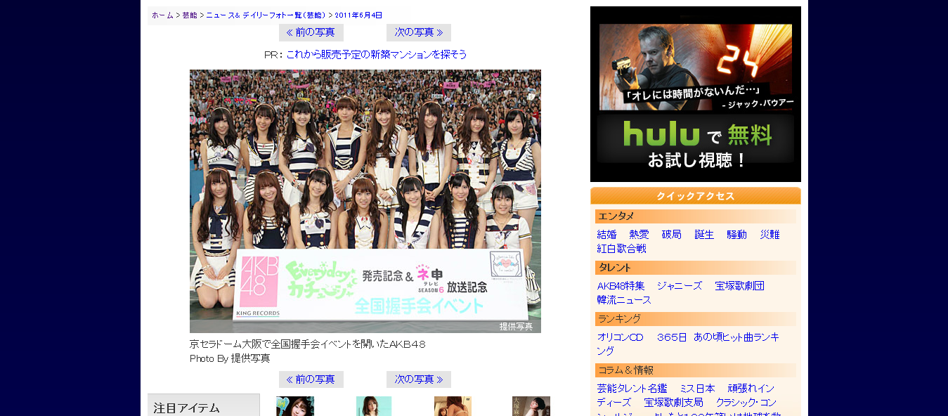Click the photo caption about 京セラドーム大阪
The image size is (948, 416).
[308, 344]
